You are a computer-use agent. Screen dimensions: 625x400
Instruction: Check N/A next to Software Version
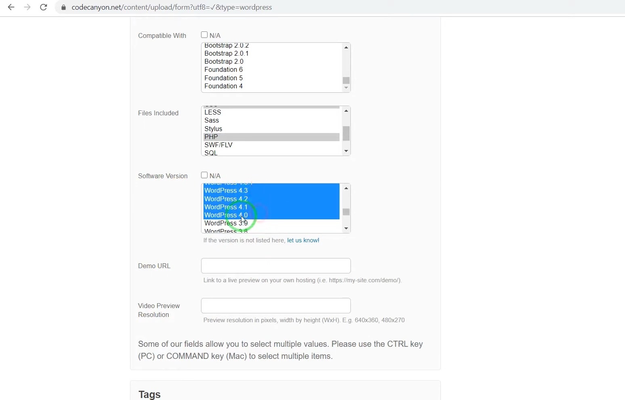pos(204,175)
